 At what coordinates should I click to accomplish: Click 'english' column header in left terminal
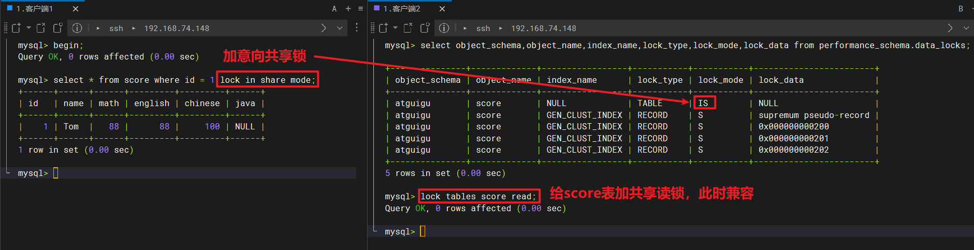click(152, 103)
